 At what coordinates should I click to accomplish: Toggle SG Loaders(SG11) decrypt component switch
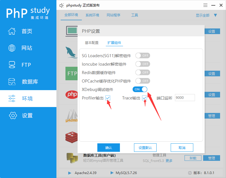(143, 55)
